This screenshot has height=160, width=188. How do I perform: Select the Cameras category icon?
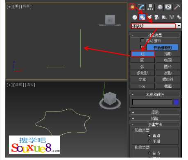tap(157, 17)
